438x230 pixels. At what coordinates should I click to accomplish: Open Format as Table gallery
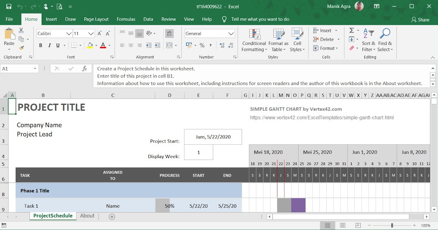(x=278, y=40)
